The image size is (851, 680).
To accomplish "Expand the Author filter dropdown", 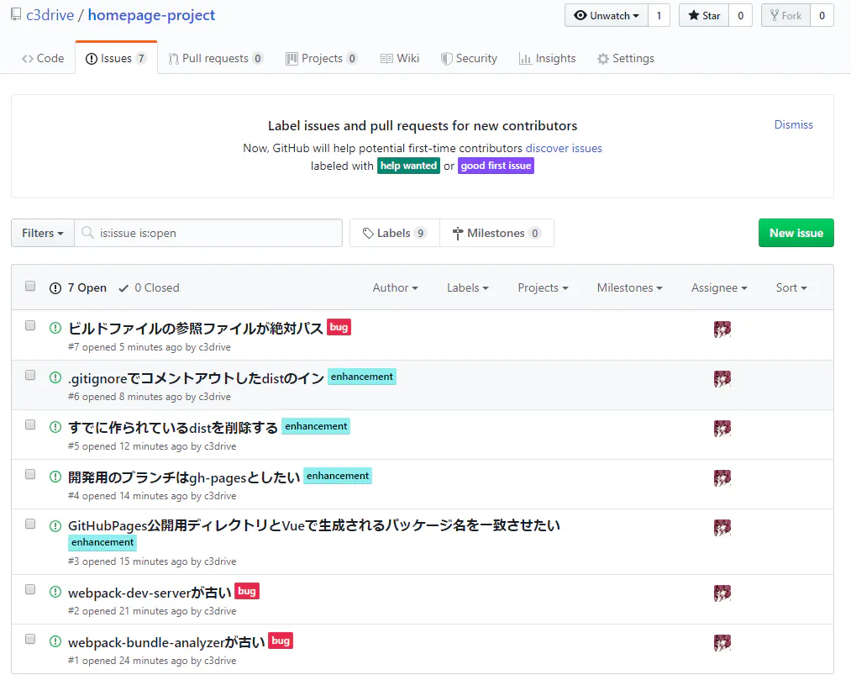I will pos(395,287).
